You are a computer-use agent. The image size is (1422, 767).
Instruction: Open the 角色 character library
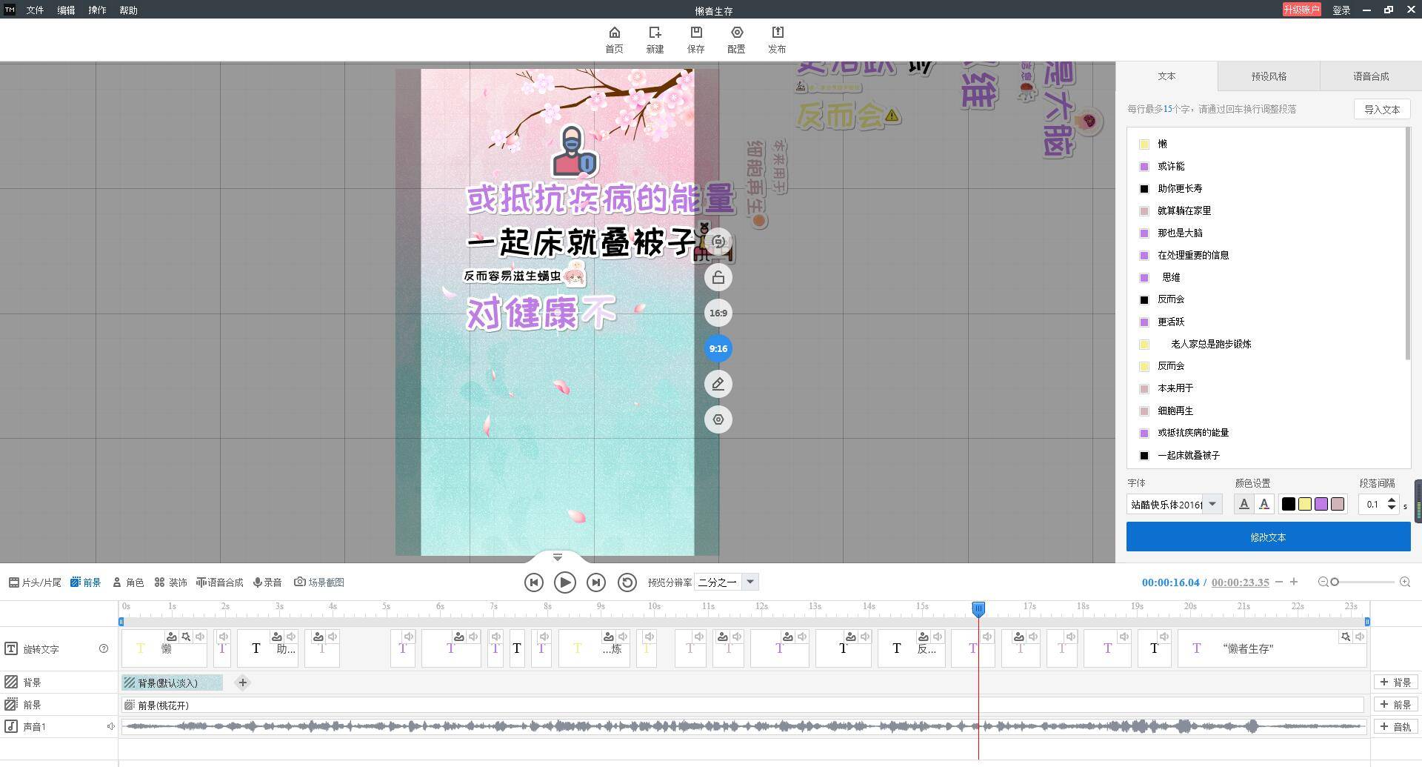pos(128,582)
